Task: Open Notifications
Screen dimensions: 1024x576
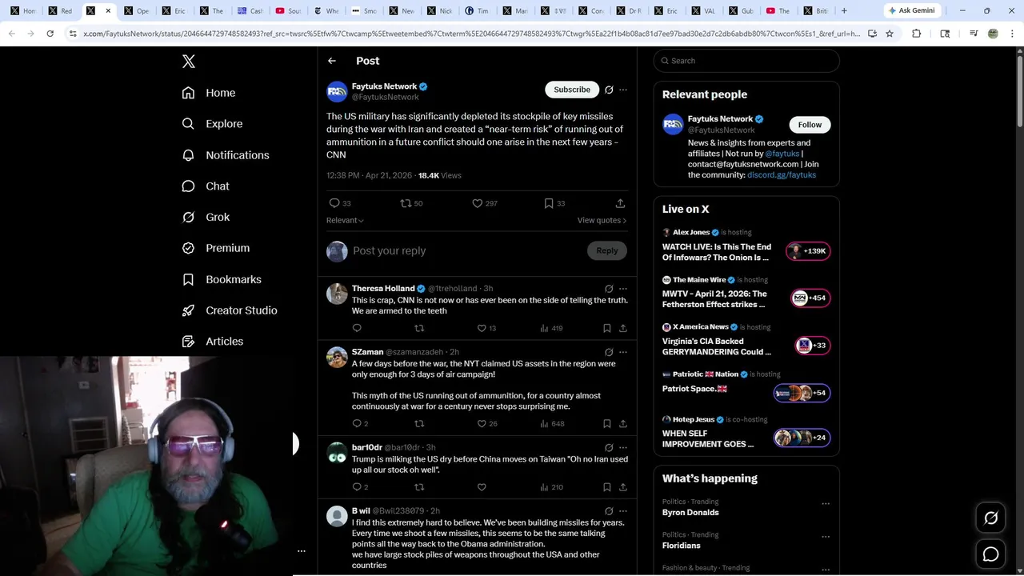Action: click(225, 155)
